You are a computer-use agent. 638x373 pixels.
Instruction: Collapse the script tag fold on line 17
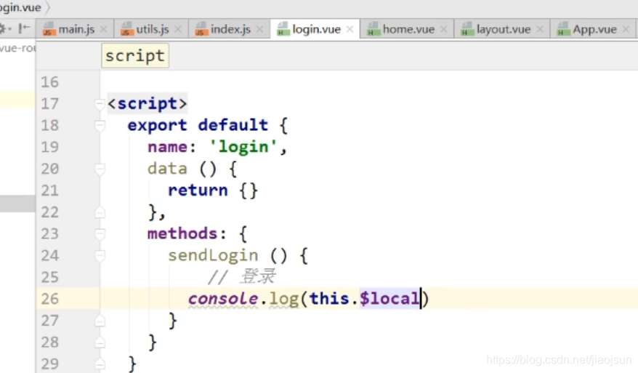pyautogui.click(x=100, y=104)
